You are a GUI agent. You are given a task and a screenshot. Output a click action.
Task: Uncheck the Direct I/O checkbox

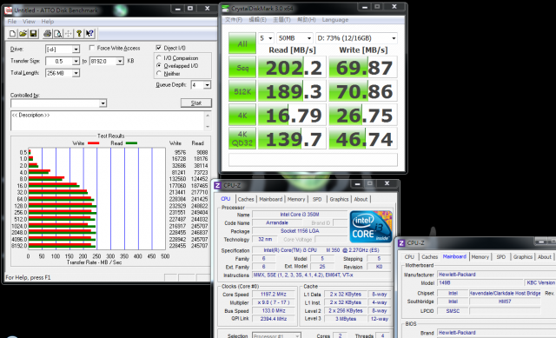click(158, 48)
